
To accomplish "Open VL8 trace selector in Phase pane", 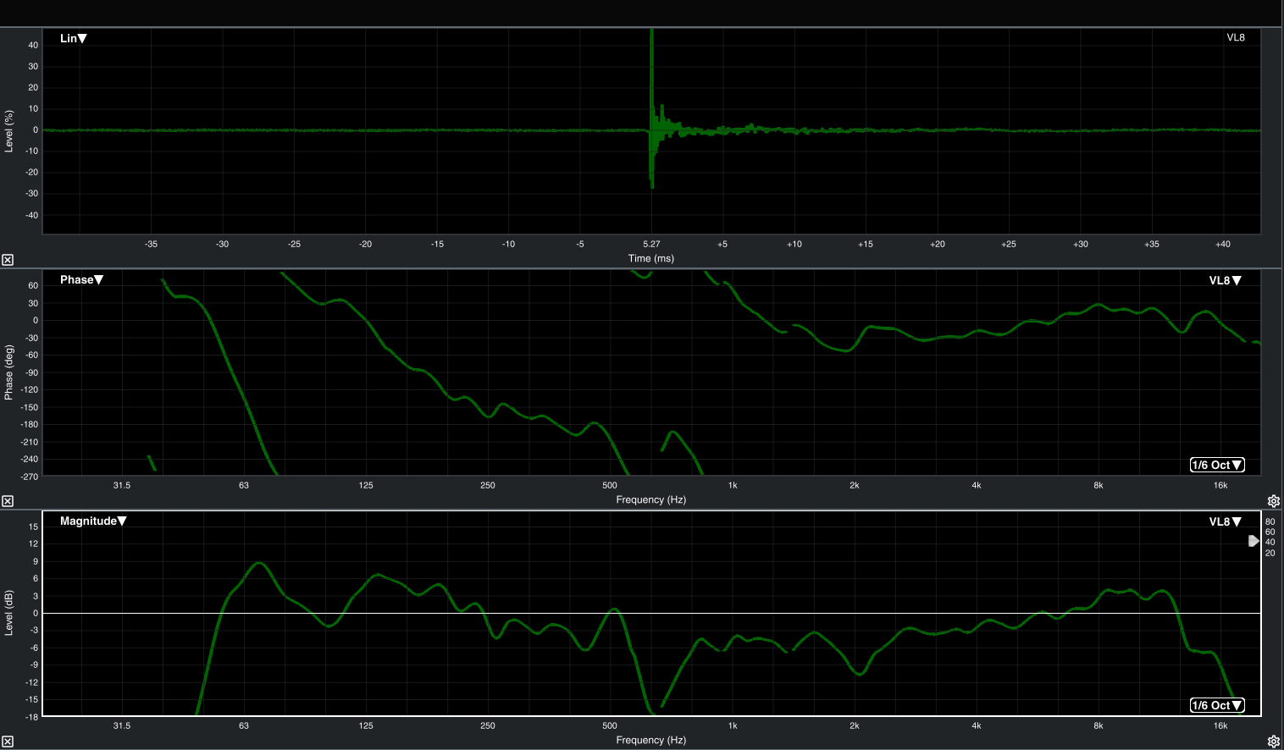I will click(1225, 281).
